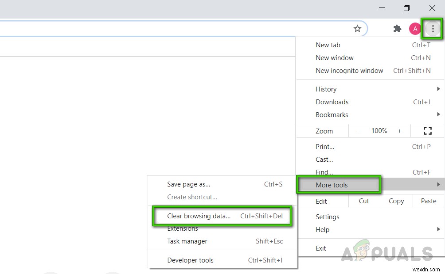Select Clear browsing data... in submenu
Image resolution: width=445 pixels, height=274 pixels.
pos(222,216)
